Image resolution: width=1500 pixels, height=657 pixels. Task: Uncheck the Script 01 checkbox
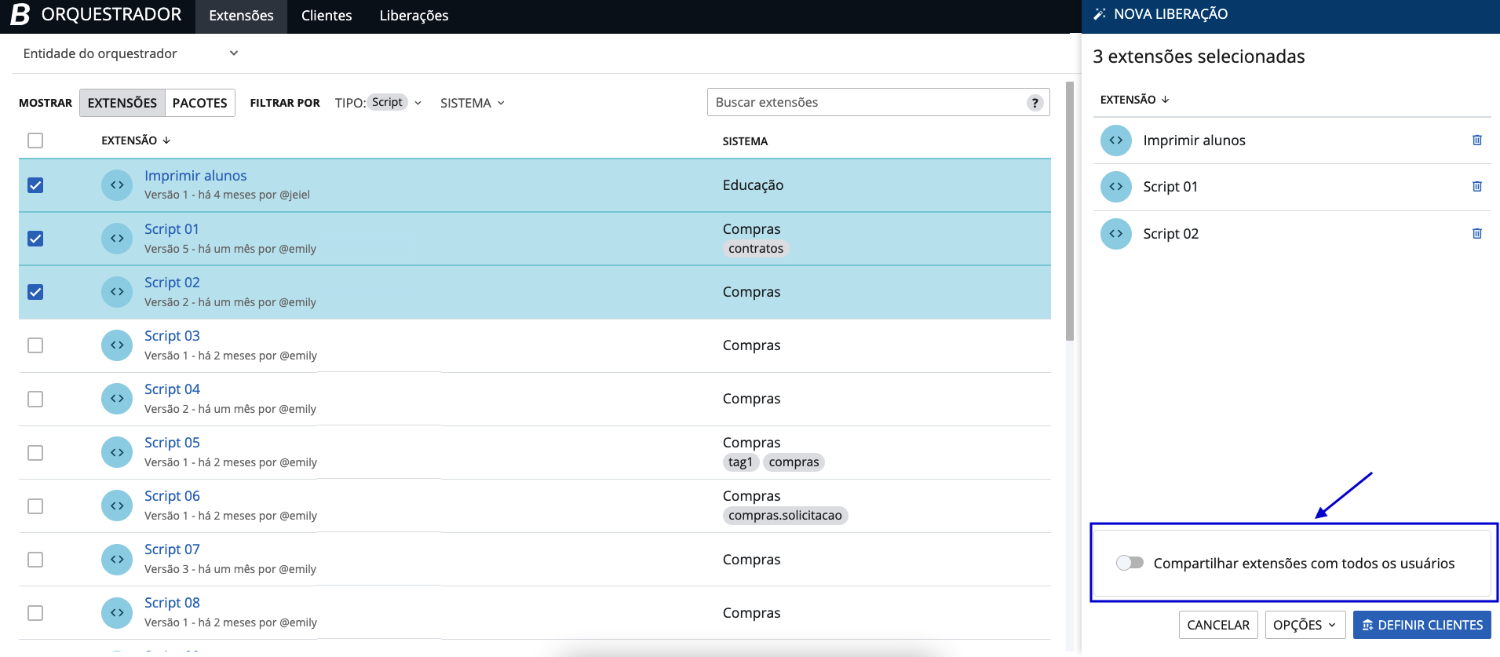35,239
